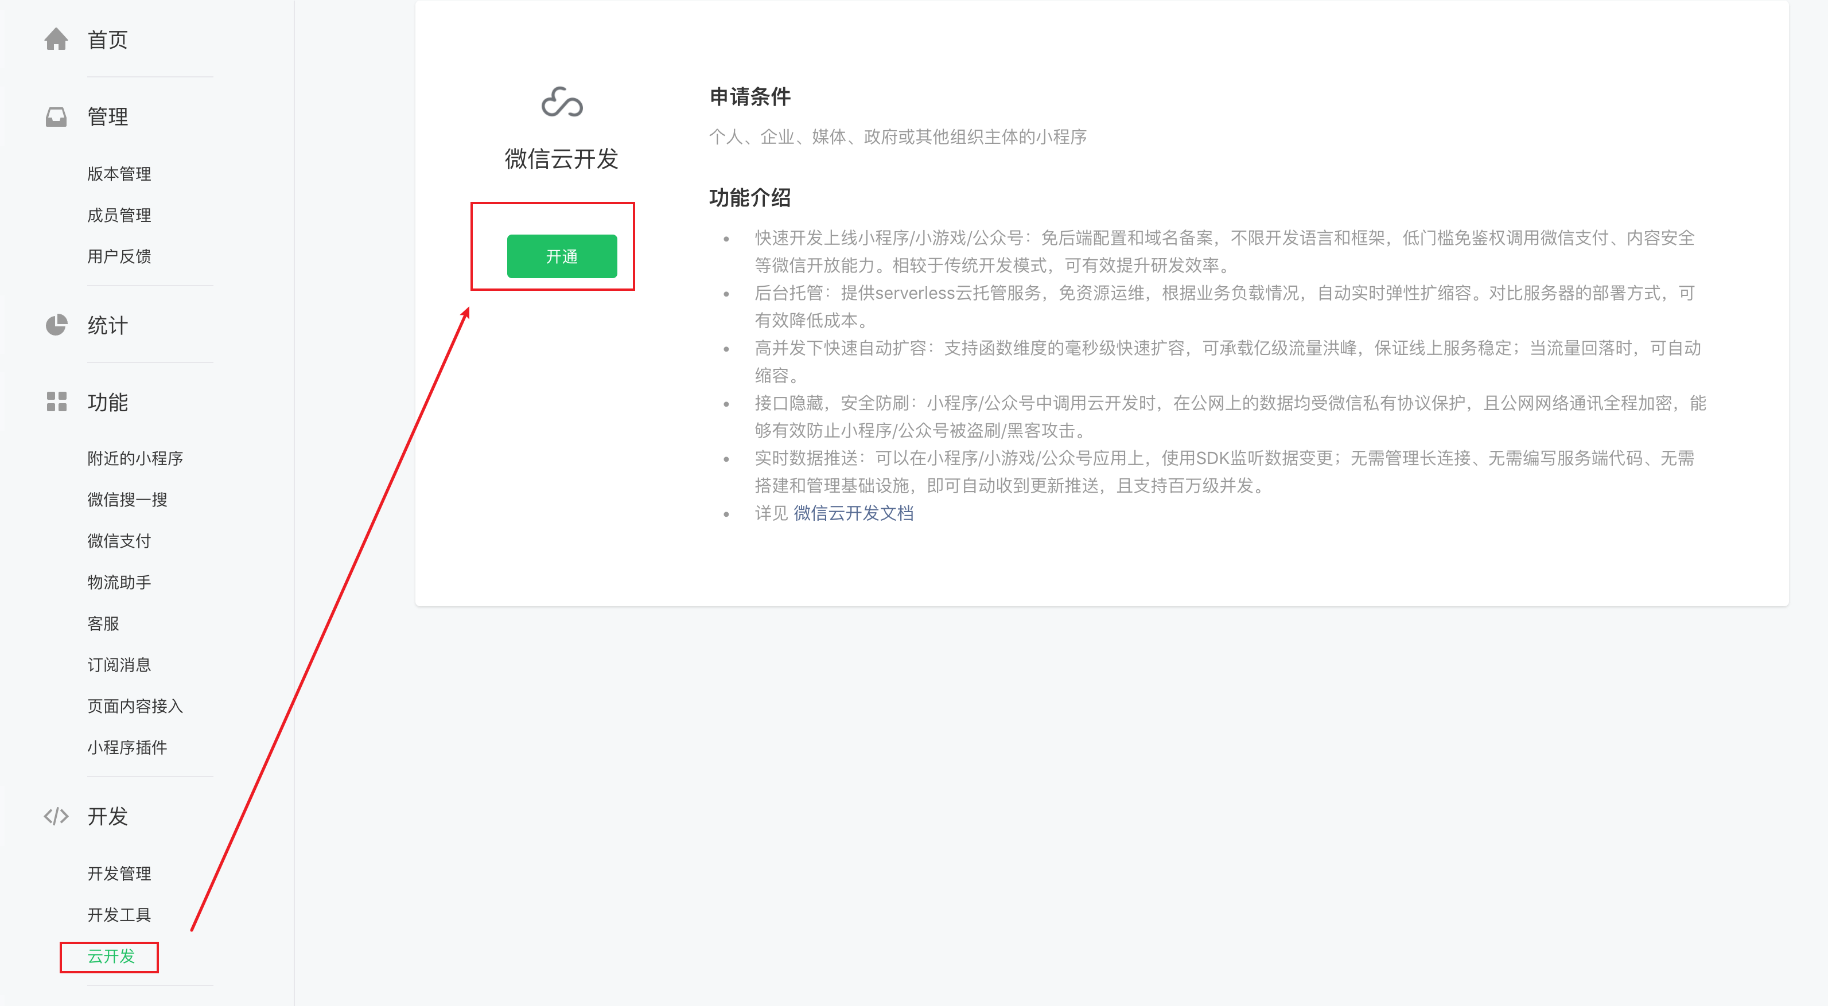Screen dimensions: 1828x1006
Task: Open 开发管理 page
Action: pyautogui.click(x=119, y=874)
